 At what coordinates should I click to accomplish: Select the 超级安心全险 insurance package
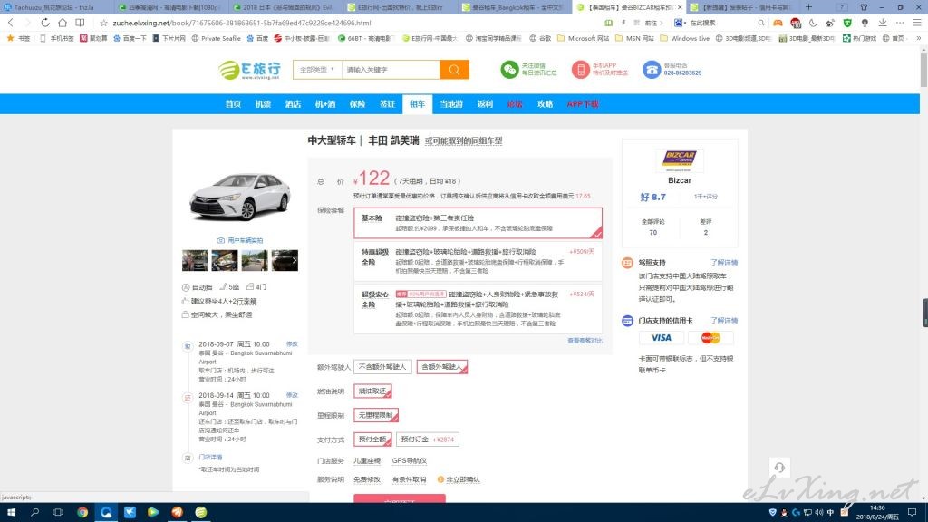[478, 308]
